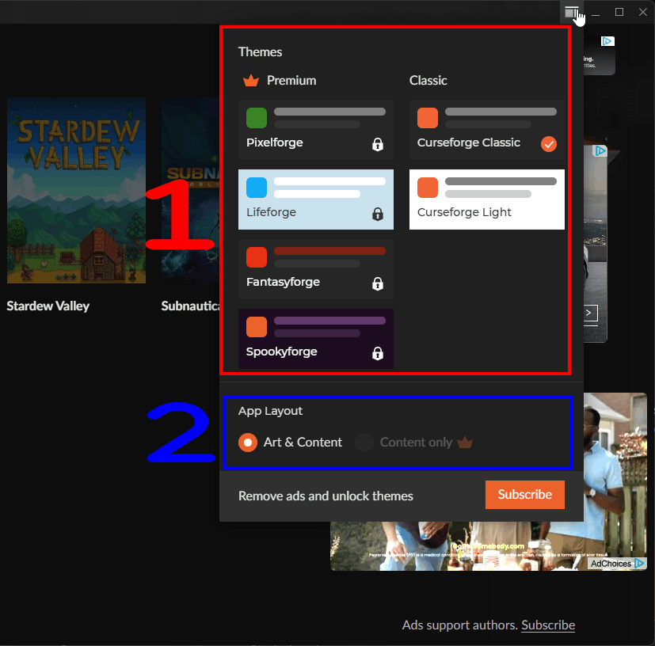Click the lock icon on Pixelforge
This screenshot has width=655, height=646.
pos(378,145)
